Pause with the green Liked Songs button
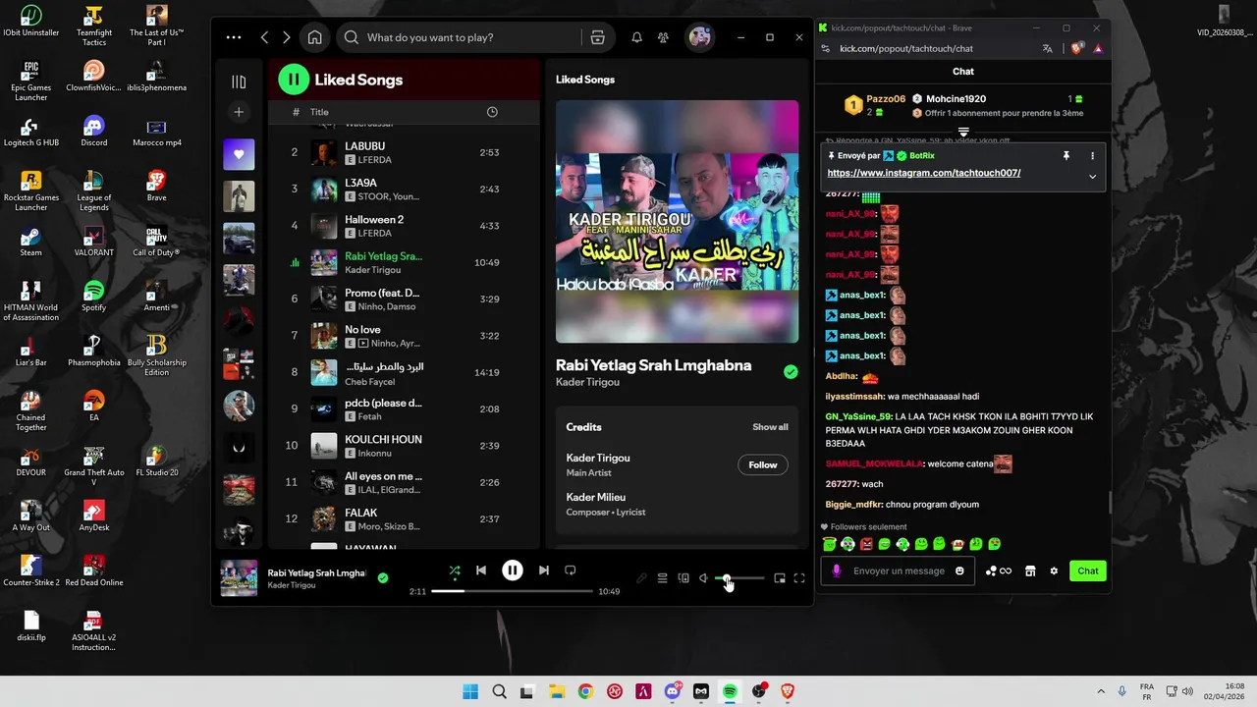This screenshot has width=1257, height=707. tap(294, 80)
